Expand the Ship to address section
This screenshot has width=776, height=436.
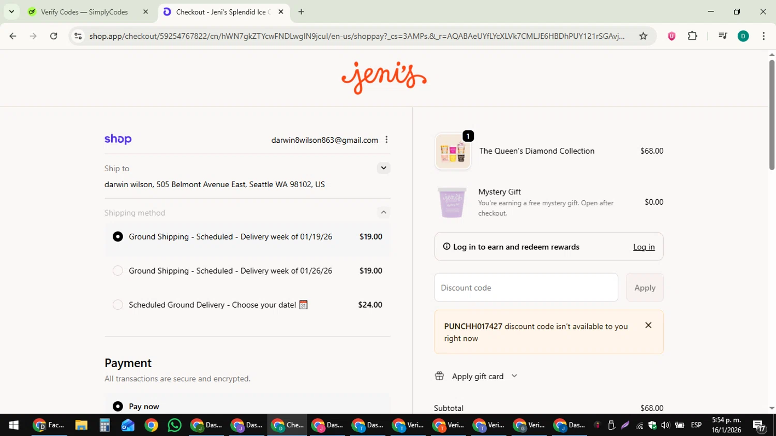383,168
